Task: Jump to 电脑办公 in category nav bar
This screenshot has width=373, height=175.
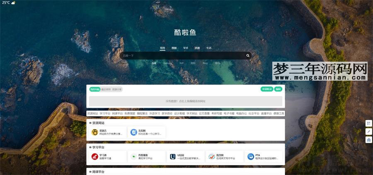Action: pyautogui.click(x=242, y=113)
